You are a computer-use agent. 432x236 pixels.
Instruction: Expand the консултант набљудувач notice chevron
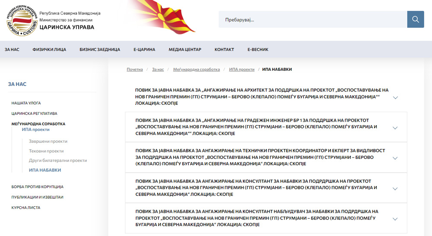(x=395, y=219)
